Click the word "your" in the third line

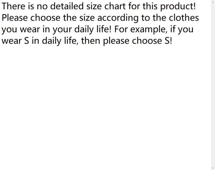pos(62,30)
